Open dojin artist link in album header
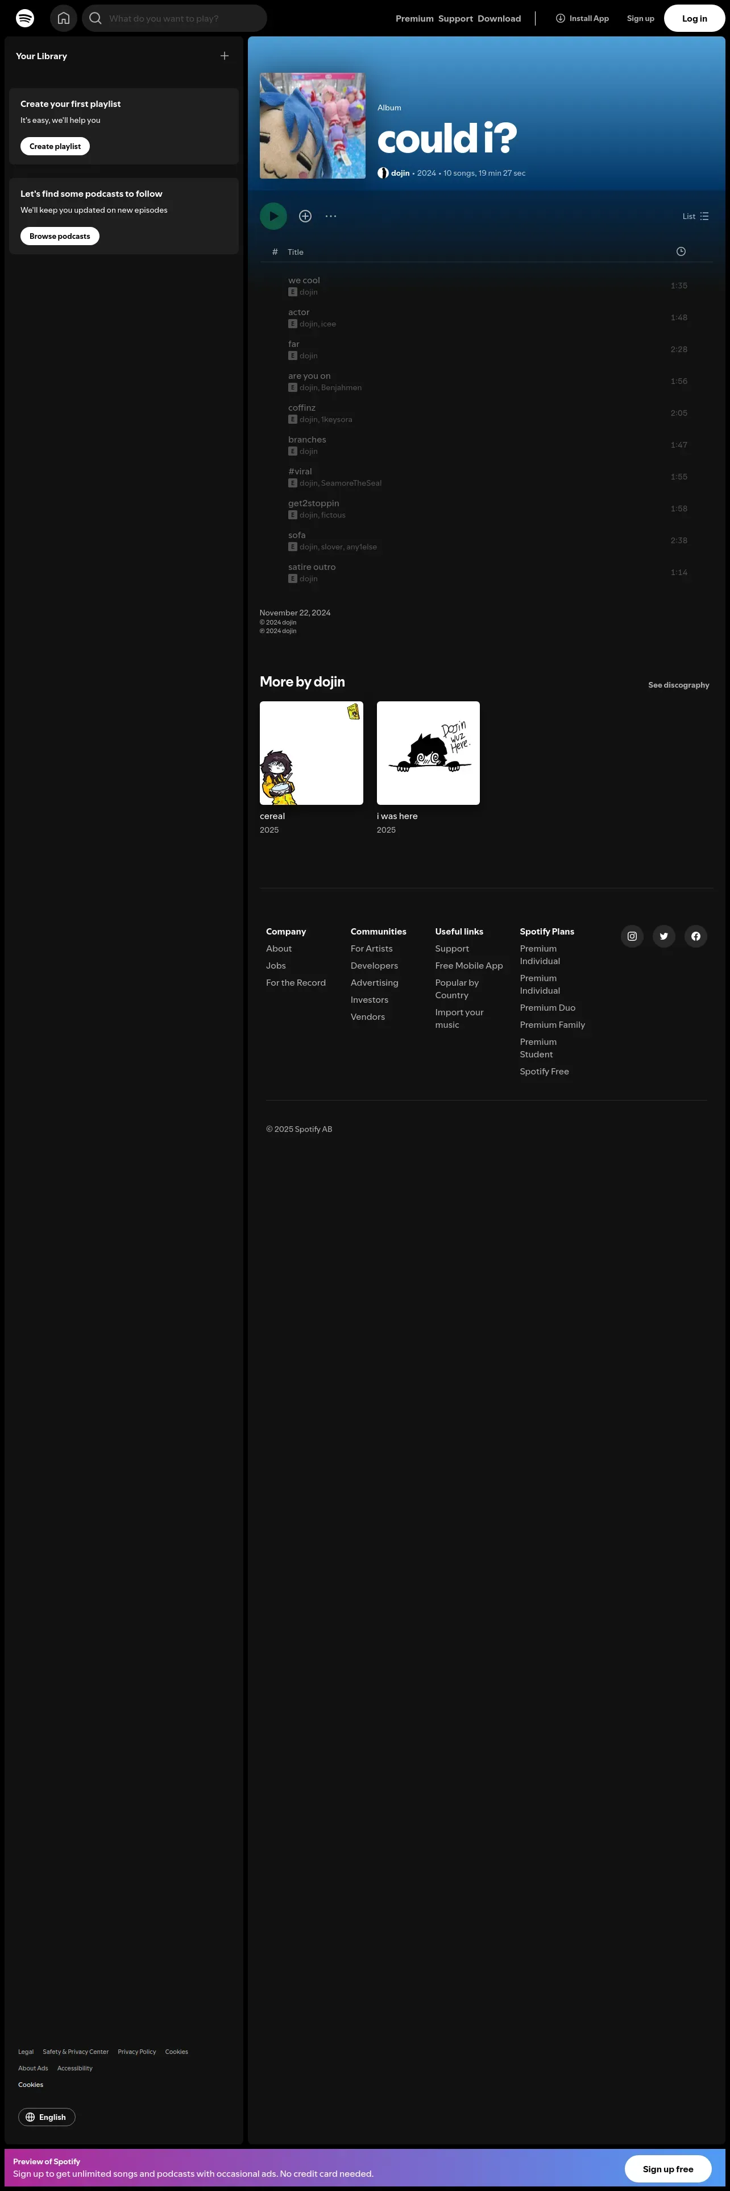 400,173
